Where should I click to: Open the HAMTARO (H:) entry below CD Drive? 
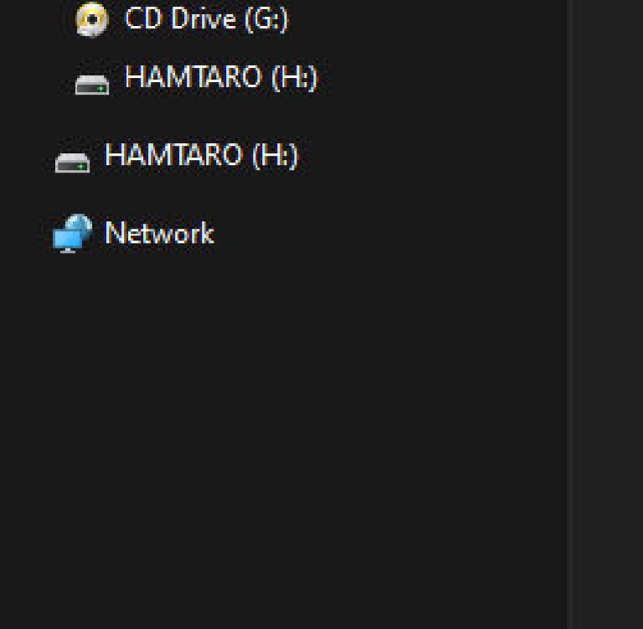tap(221, 79)
